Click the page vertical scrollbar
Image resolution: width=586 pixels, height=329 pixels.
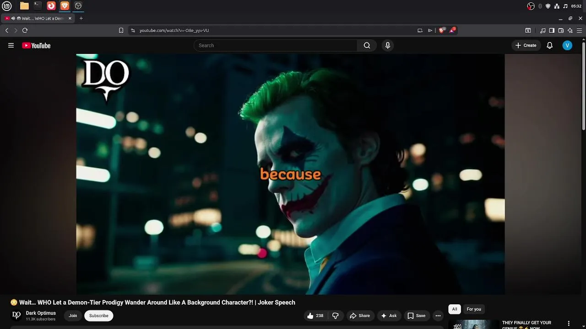pos(584,86)
